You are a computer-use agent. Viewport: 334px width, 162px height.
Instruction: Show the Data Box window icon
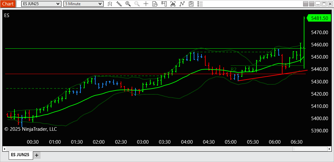pos(155,4)
